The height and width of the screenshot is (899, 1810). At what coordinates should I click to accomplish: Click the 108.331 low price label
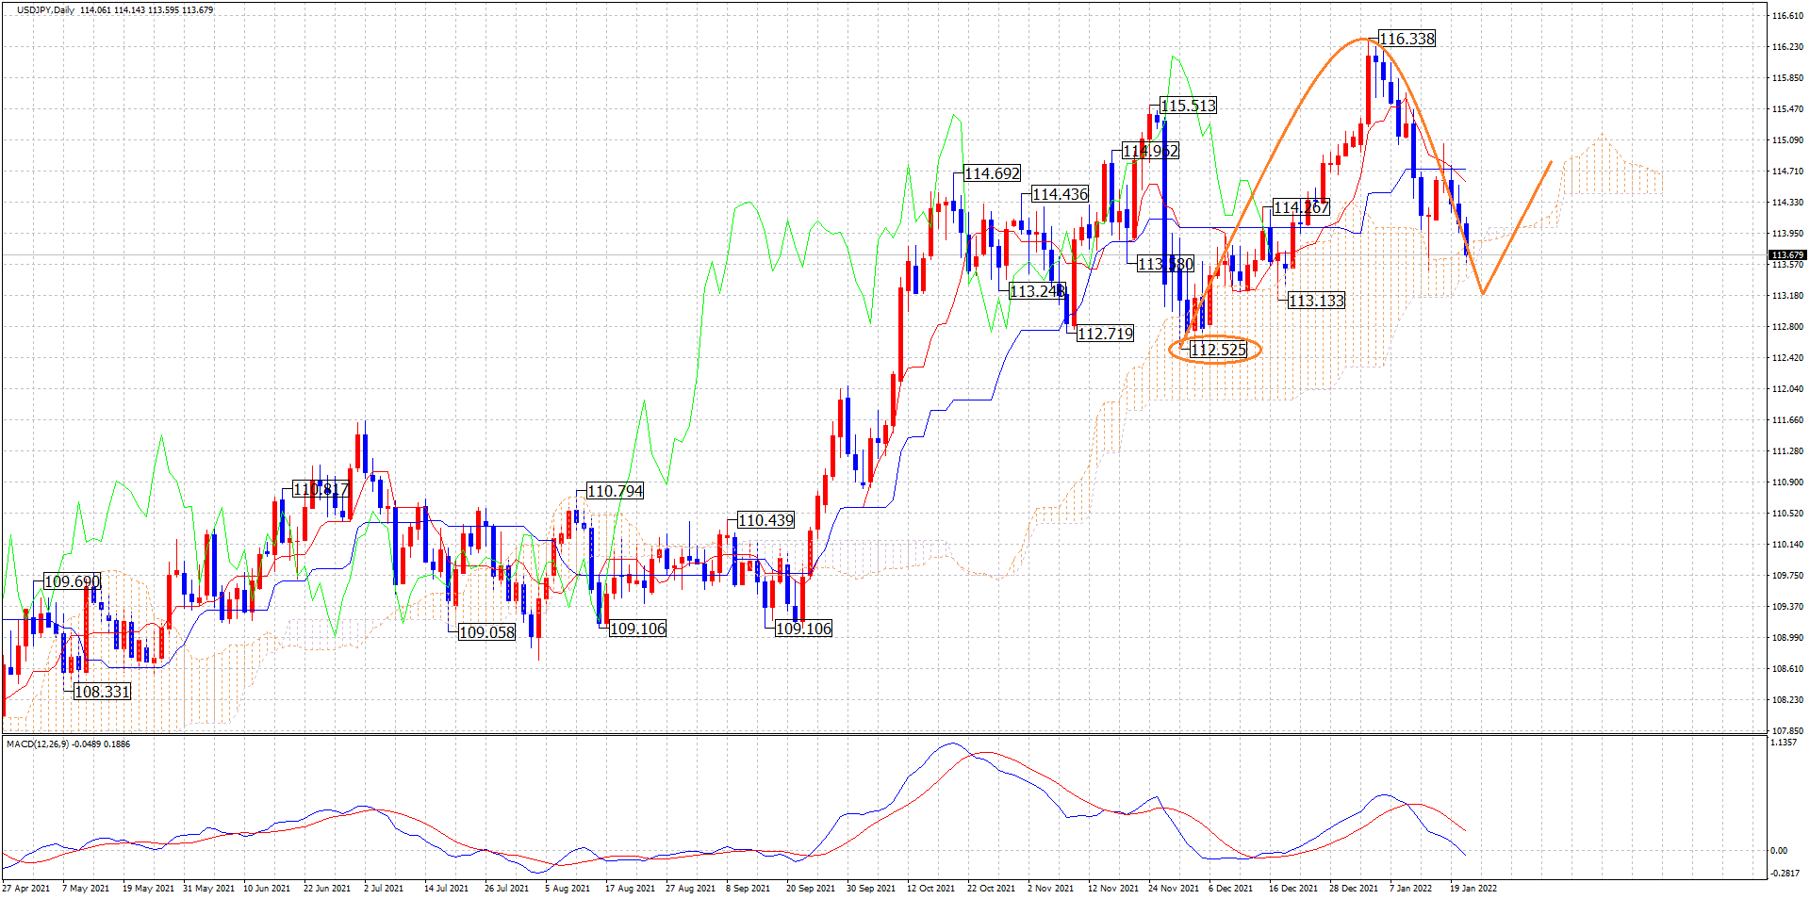pyautogui.click(x=102, y=692)
